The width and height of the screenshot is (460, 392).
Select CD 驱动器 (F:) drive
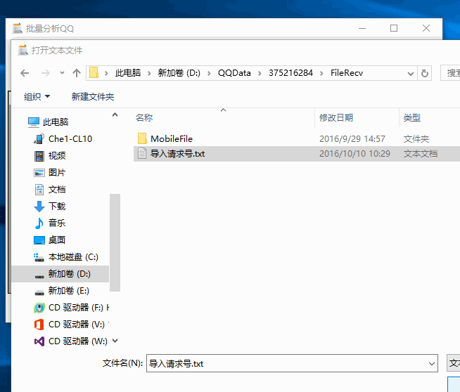[x=71, y=308]
